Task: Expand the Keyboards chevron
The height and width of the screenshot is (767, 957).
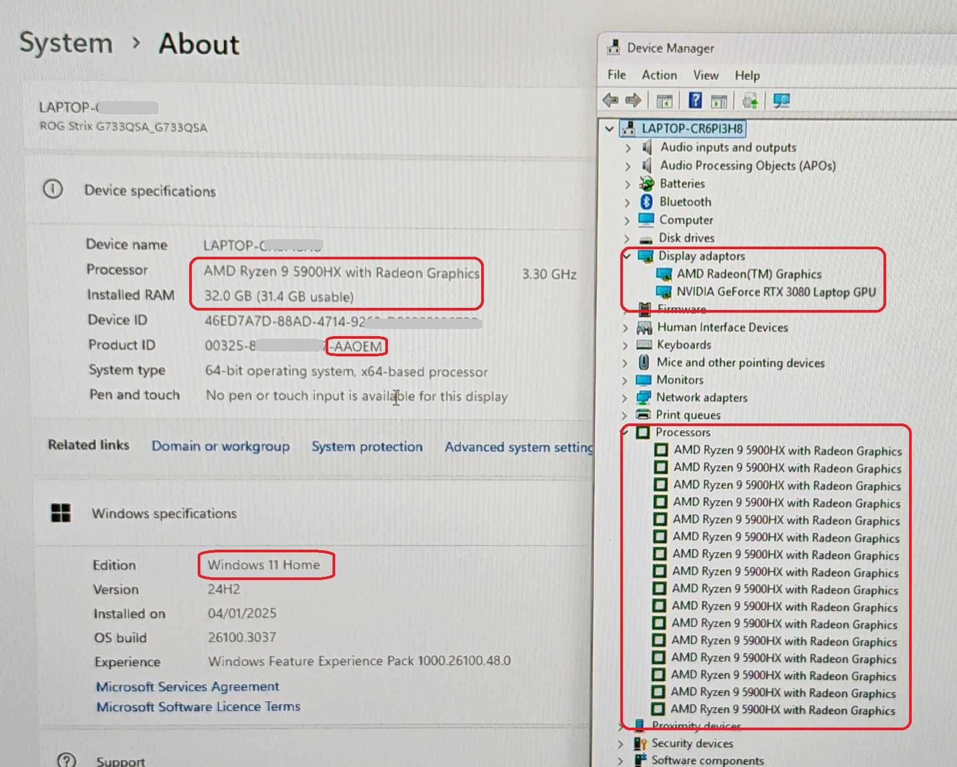Action: (x=625, y=346)
